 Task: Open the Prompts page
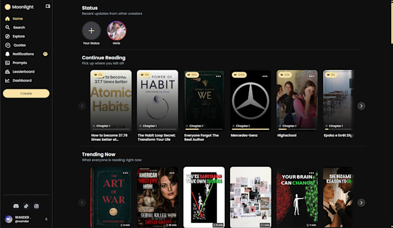tap(16, 63)
